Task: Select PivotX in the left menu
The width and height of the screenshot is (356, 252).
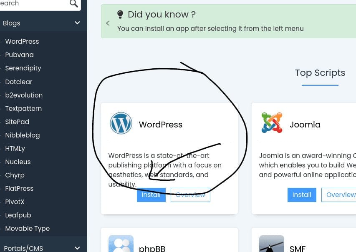Action: tap(15, 202)
